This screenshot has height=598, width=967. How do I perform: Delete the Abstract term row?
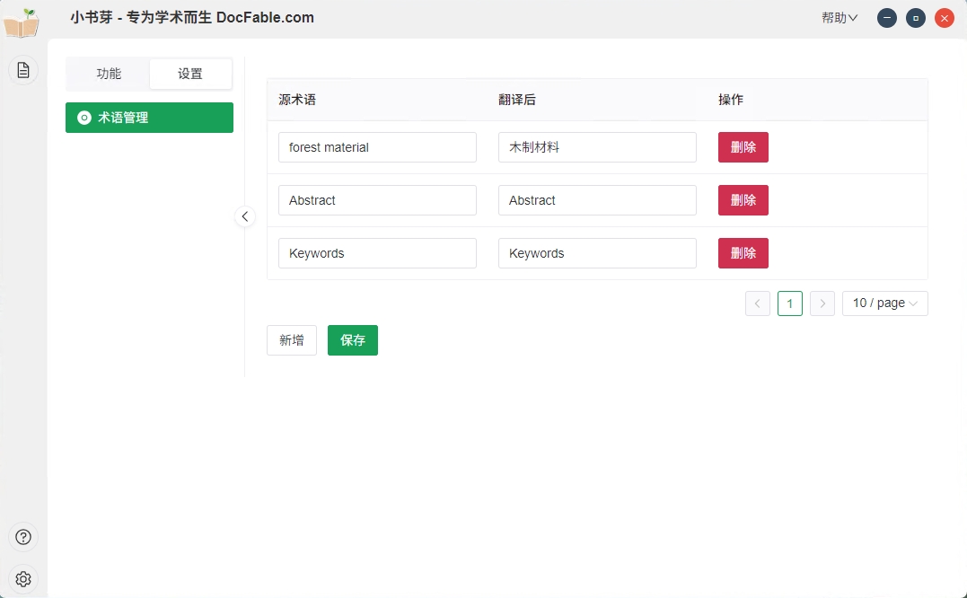click(x=743, y=200)
